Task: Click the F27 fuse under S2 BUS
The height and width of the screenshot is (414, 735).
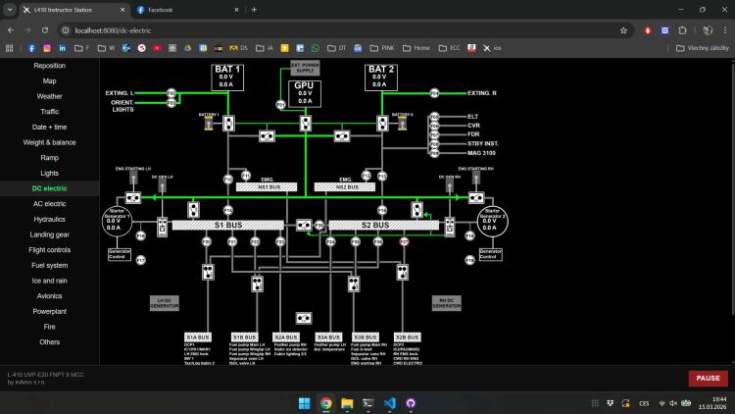Action: [x=404, y=240]
